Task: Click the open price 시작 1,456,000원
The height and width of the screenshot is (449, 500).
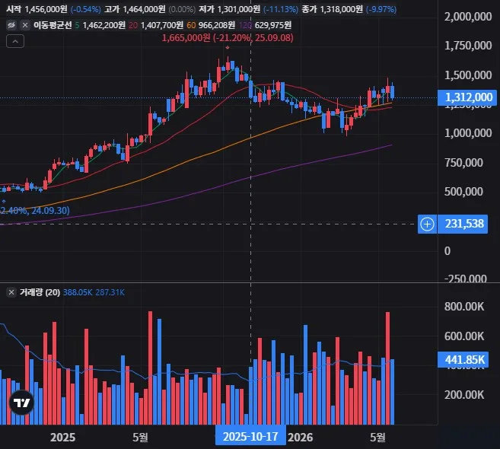Action: (37, 9)
